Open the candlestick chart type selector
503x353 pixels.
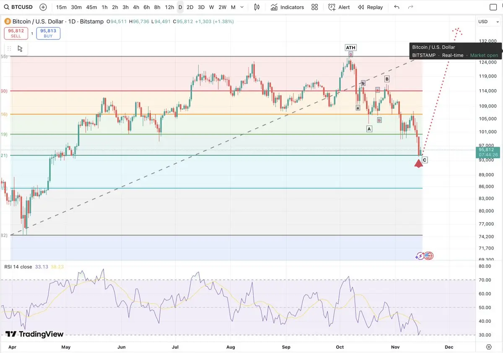pos(257,7)
